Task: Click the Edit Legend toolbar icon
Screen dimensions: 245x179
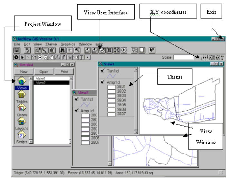Action: click(45, 50)
